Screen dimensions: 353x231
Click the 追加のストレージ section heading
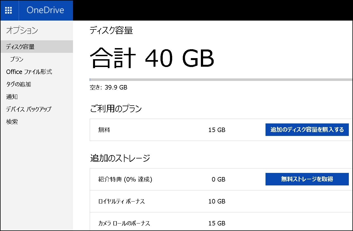[120, 158]
